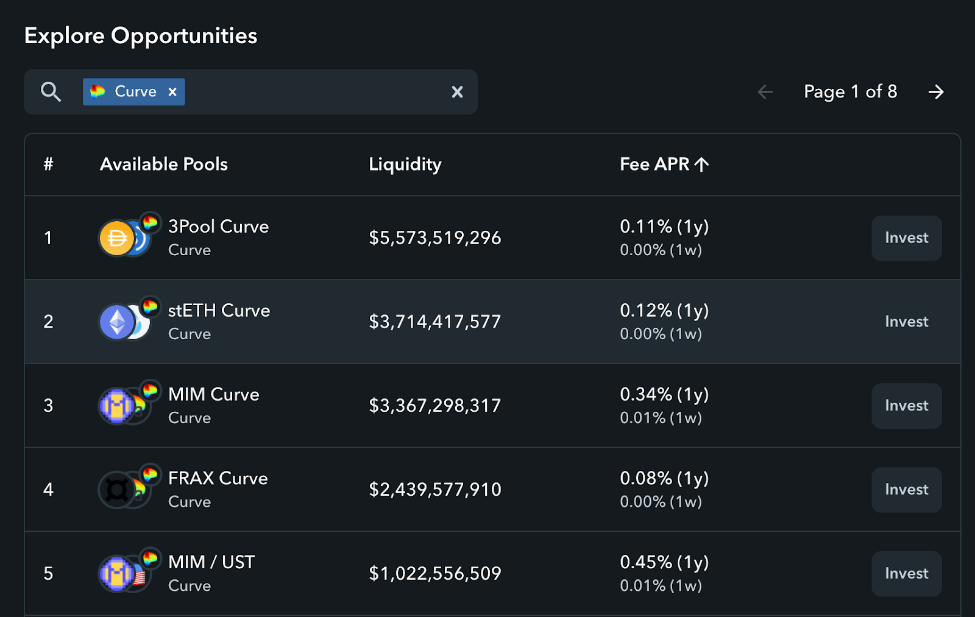Open the MIM / UST pool name
This screenshot has width=975, height=617.
tap(211, 562)
